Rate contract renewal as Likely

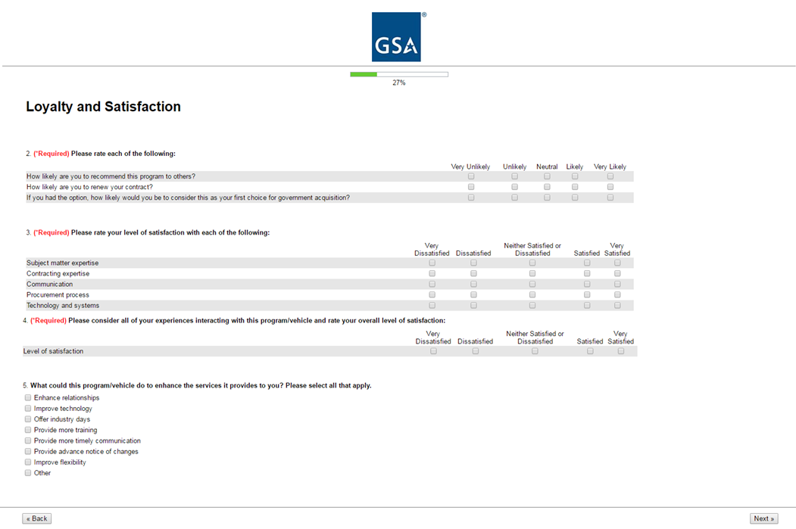(x=575, y=187)
